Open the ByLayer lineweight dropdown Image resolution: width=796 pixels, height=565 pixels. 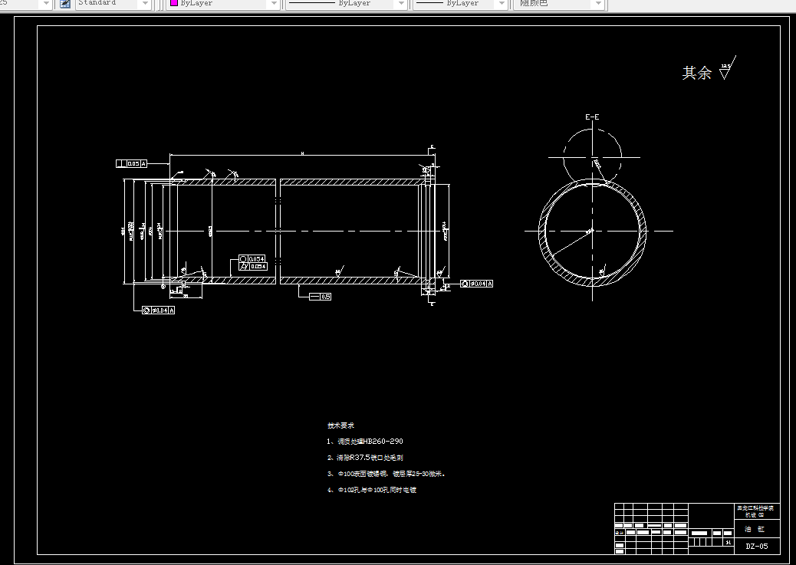461,4
